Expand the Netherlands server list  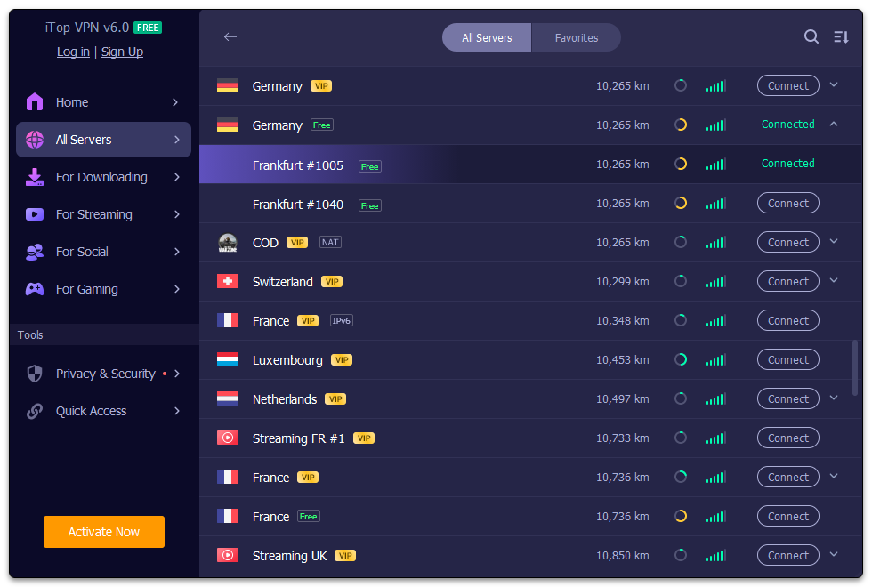pos(834,398)
